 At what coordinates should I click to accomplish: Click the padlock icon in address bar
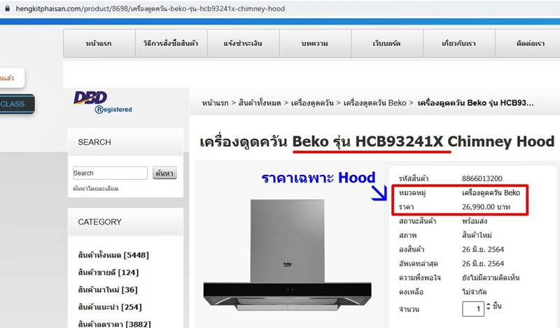coord(7,8)
